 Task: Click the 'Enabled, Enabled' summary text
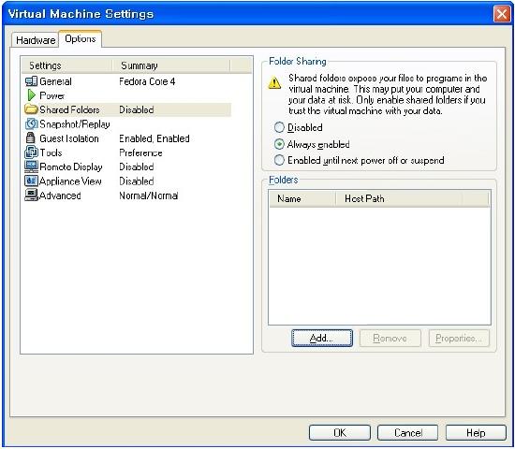[154, 138]
